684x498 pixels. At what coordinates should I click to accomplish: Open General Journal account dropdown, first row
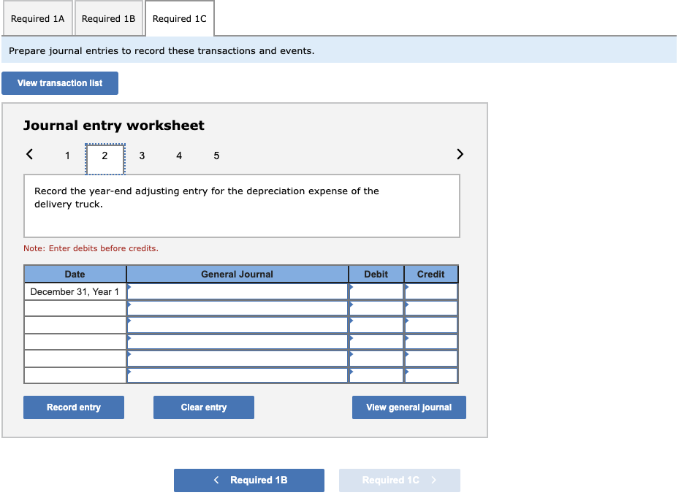click(237, 291)
